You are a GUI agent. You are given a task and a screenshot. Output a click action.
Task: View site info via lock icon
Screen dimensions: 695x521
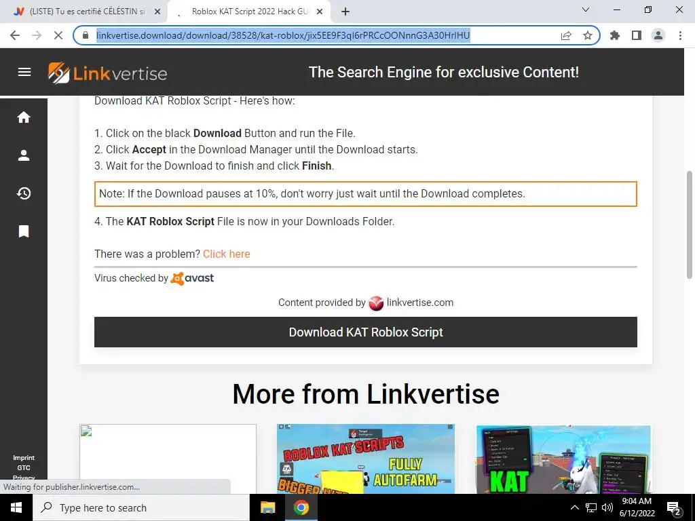point(86,35)
